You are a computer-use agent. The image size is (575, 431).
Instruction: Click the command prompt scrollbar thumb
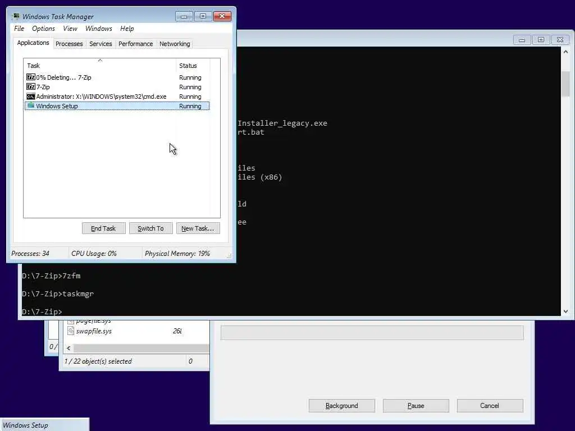pos(566,84)
